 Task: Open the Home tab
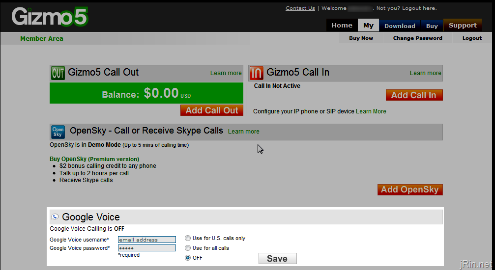coord(342,25)
